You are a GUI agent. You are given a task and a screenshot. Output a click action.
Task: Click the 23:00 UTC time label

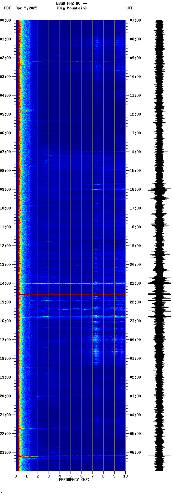click(x=135, y=321)
